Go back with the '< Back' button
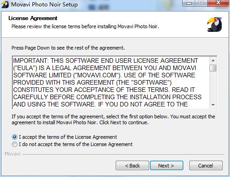The image size is (230, 177). tap(132, 166)
